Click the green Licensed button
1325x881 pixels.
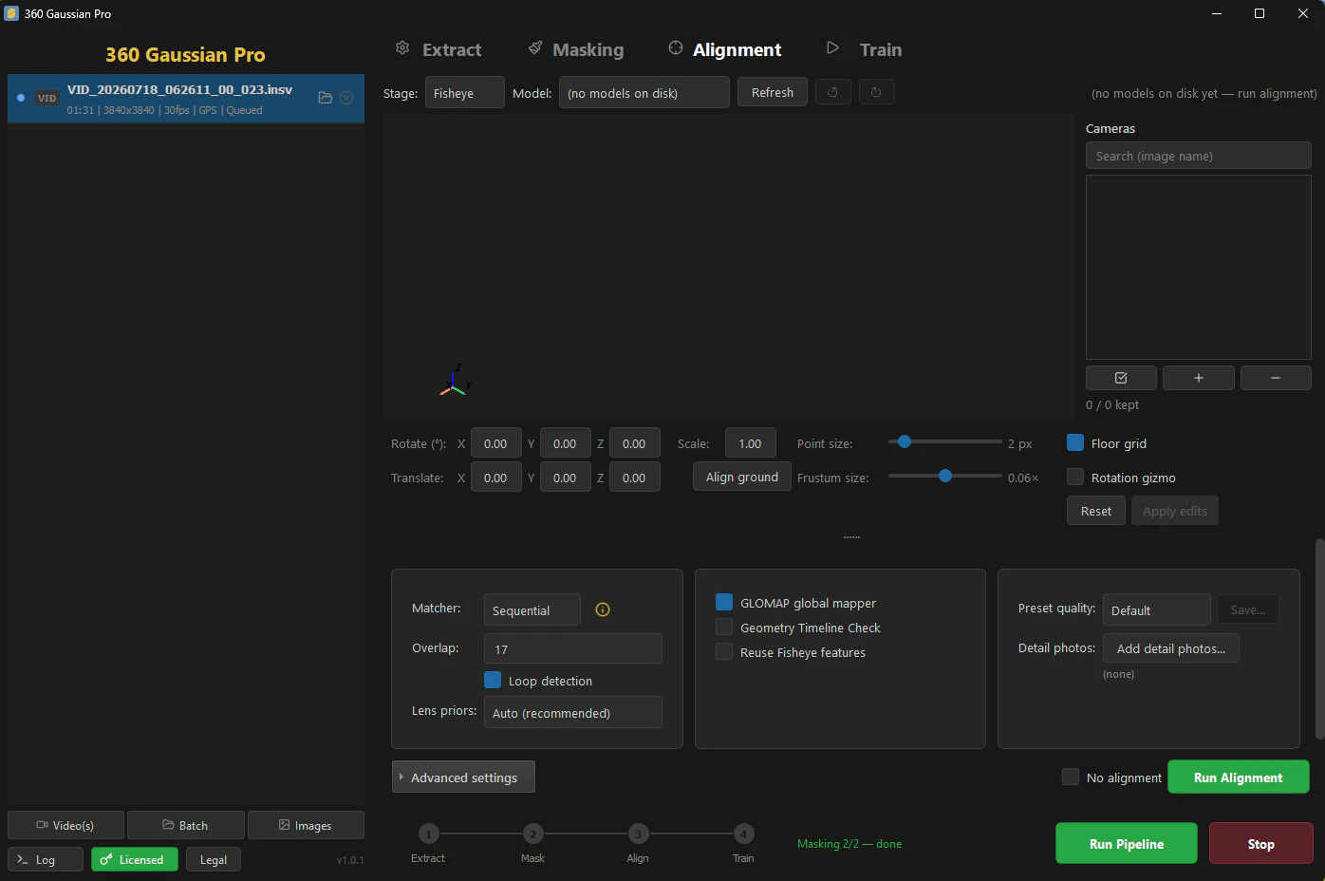(135, 859)
